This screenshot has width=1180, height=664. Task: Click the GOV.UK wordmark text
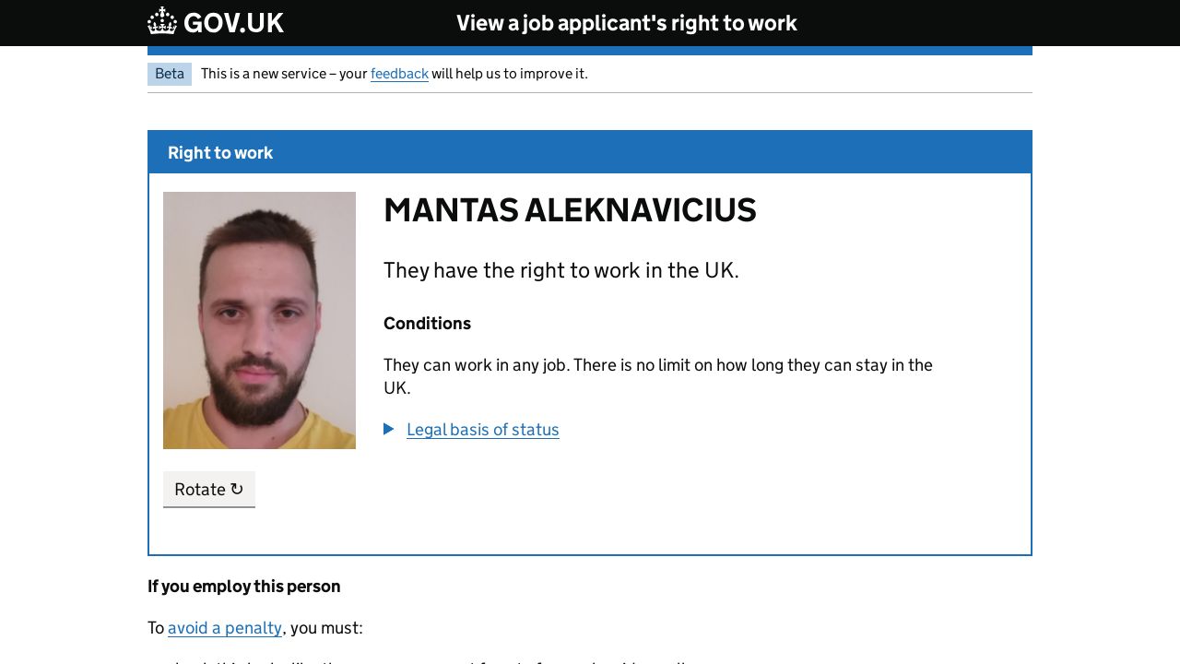(x=233, y=23)
